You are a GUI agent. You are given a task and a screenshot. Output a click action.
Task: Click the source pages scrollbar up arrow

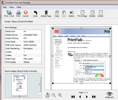click(x=40, y=75)
